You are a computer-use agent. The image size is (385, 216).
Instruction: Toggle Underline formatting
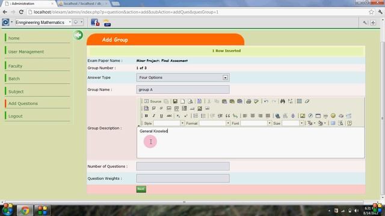point(161,116)
